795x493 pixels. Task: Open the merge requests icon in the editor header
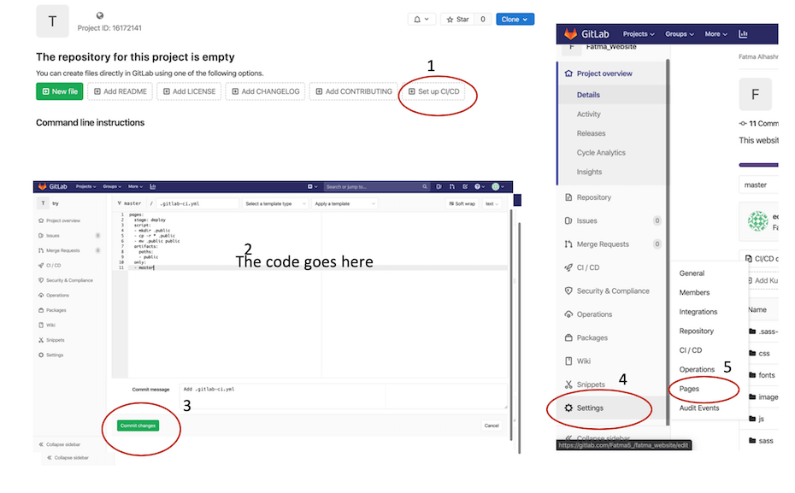point(451,186)
